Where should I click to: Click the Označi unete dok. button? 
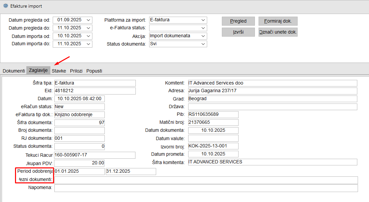278,32
